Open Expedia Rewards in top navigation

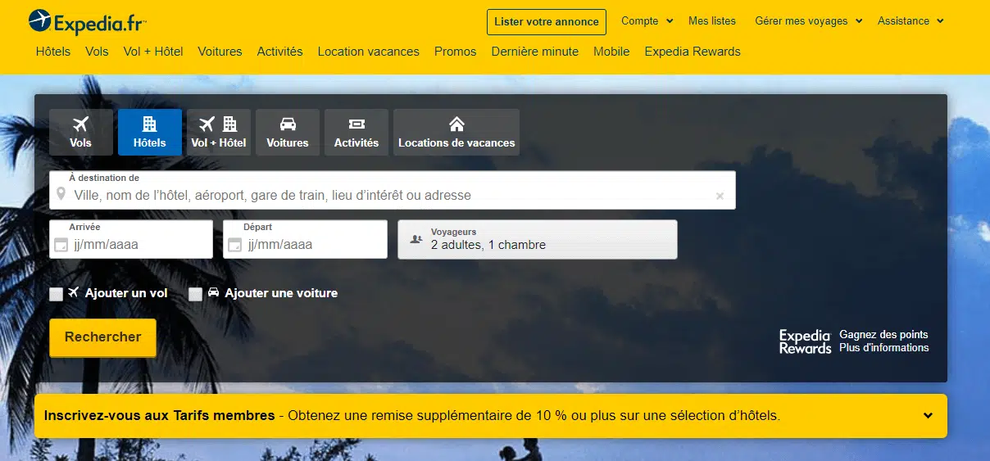coord(693,52)
